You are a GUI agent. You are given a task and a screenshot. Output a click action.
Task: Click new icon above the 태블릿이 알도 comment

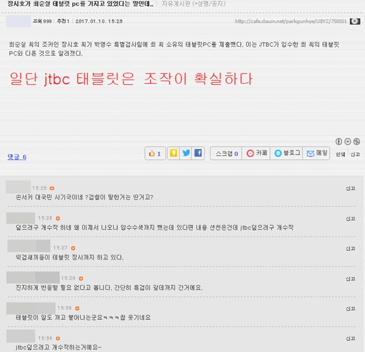point(77,308)
